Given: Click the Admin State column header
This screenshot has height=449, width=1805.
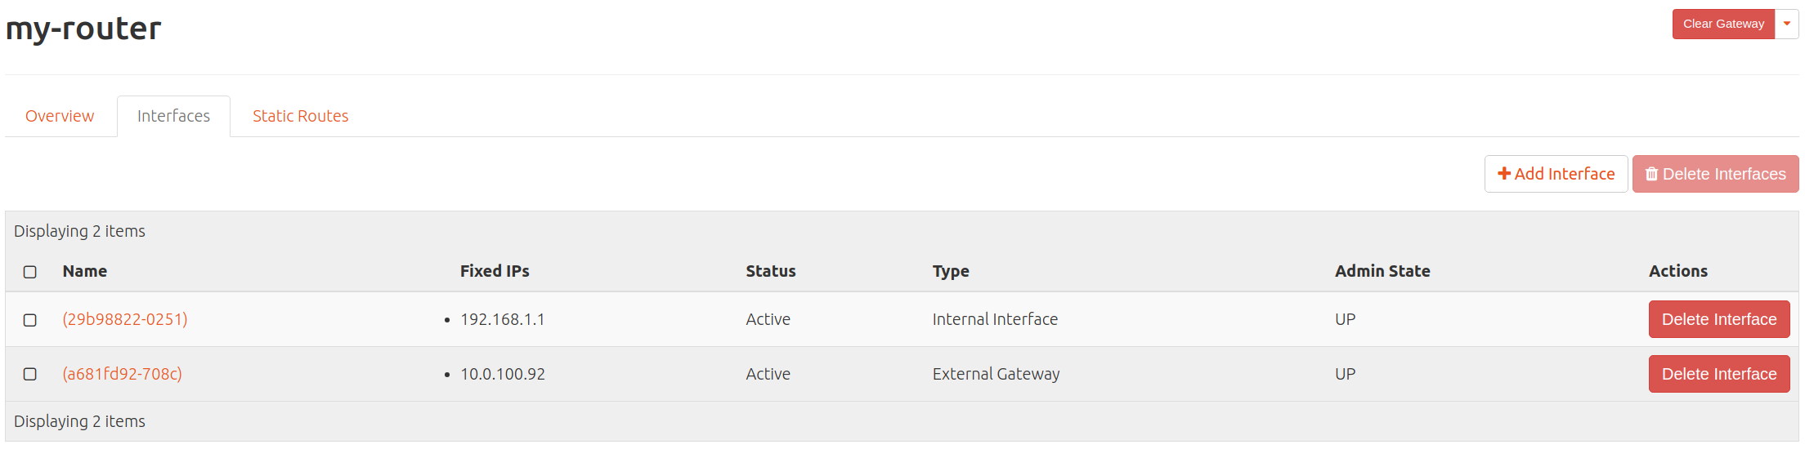Looking at the screenshot, I should (x=1382, y=271).
